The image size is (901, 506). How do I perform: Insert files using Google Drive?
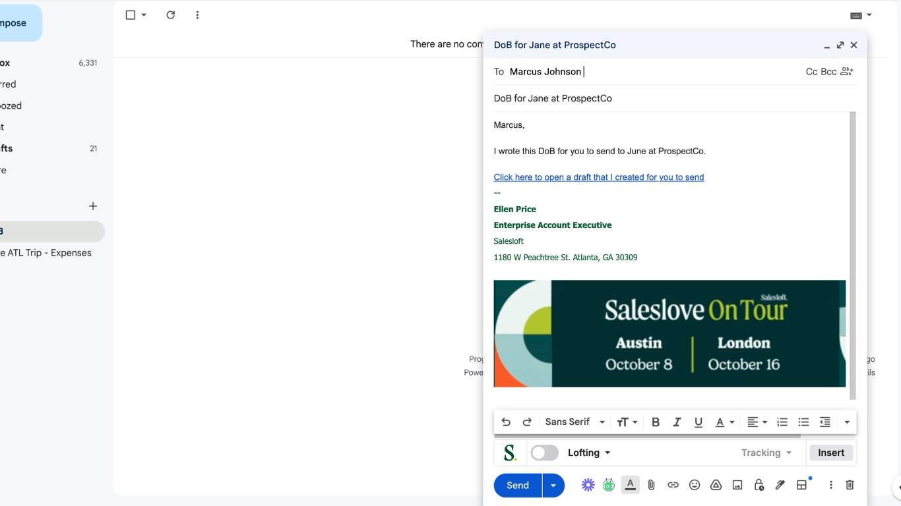(716, 485)
